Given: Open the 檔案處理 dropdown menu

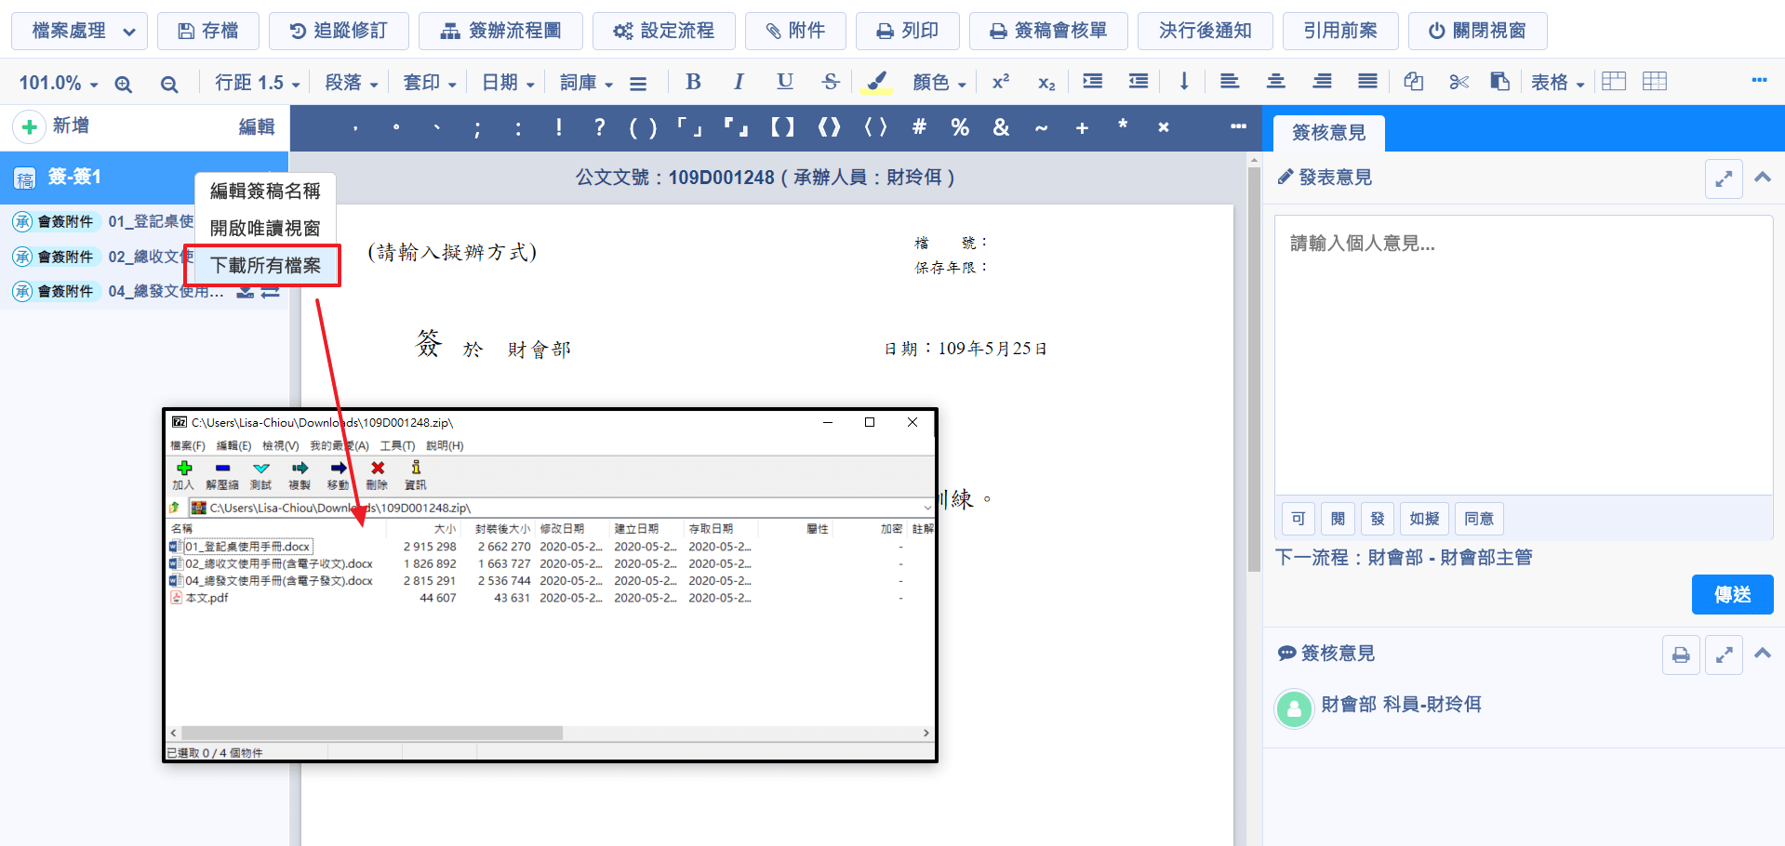Looking at the screenshot, I should click(79, 31).
